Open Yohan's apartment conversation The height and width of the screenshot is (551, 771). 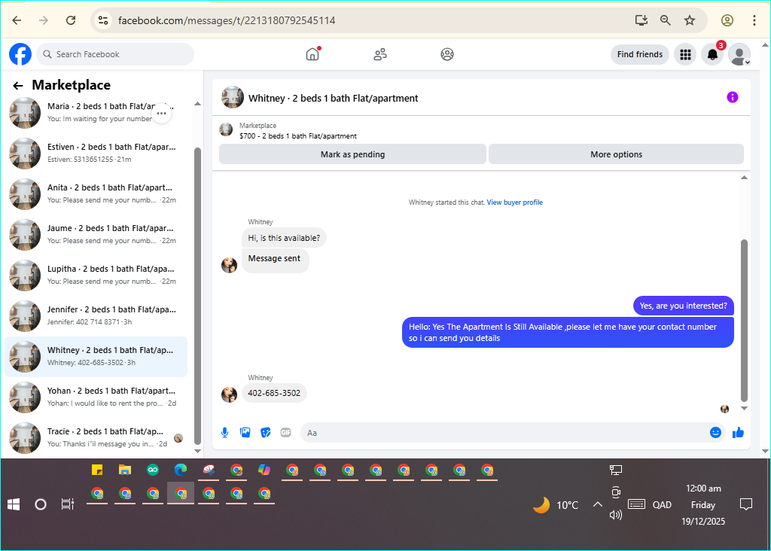click(96, 397)
